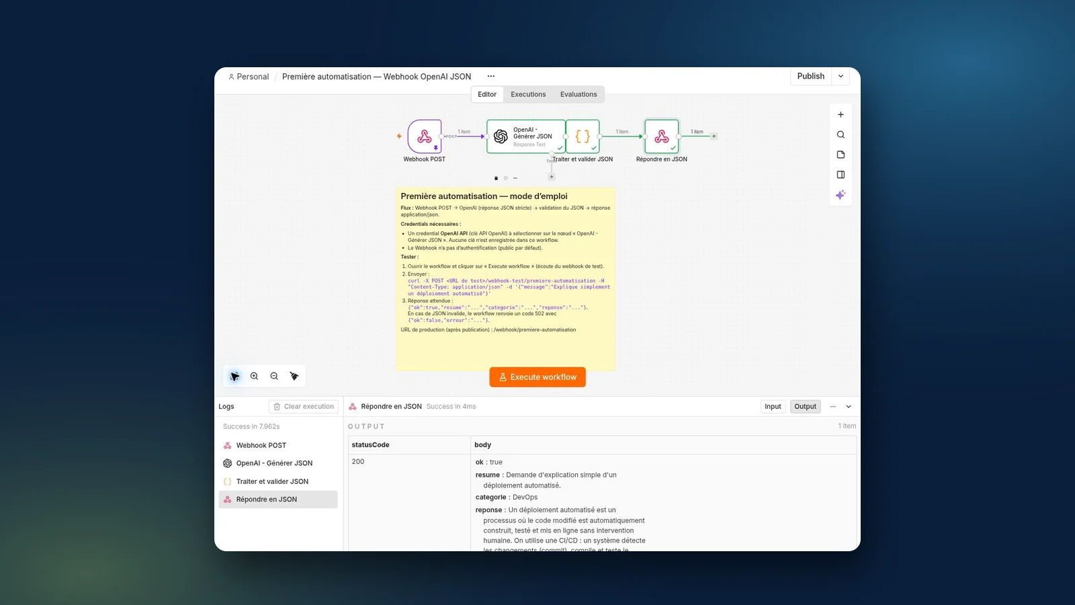
Task: Open the OpenAI - Générer JSON node on canvas
Action: 525,136
